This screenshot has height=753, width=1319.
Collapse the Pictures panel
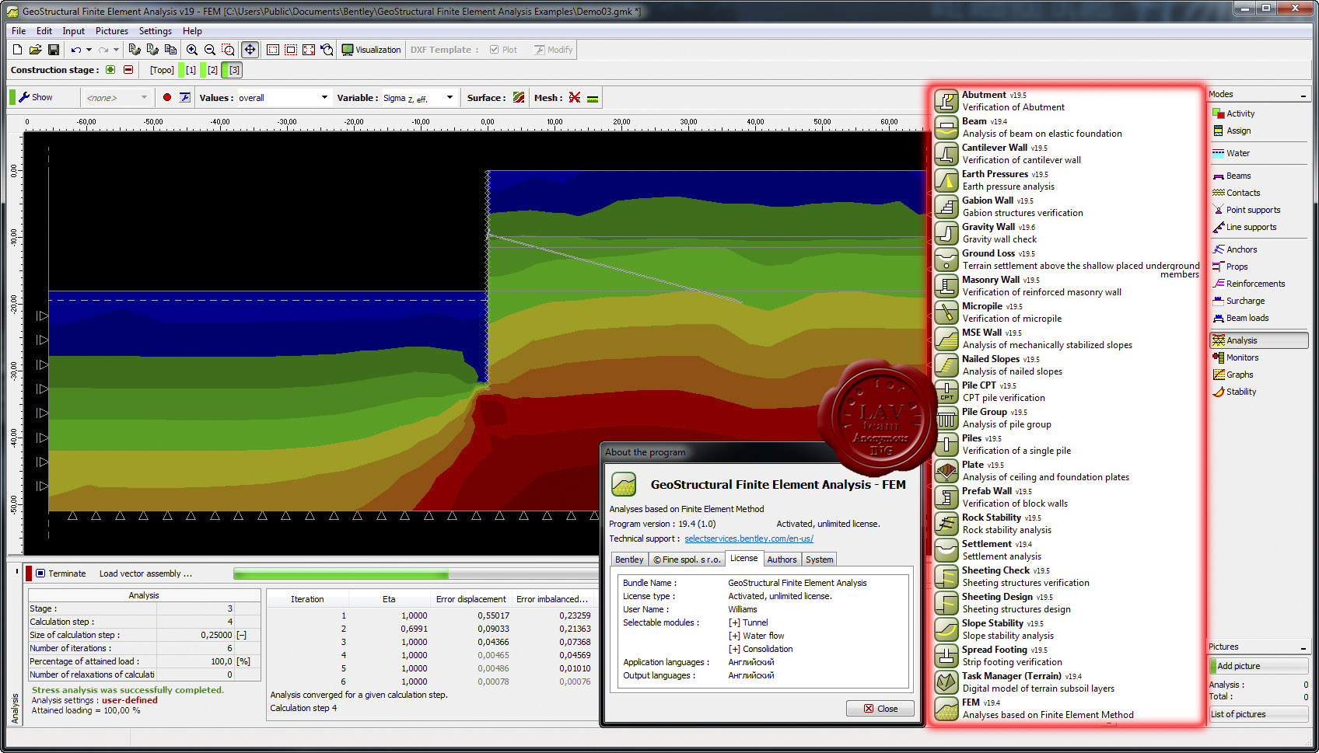click(1303, 647)
